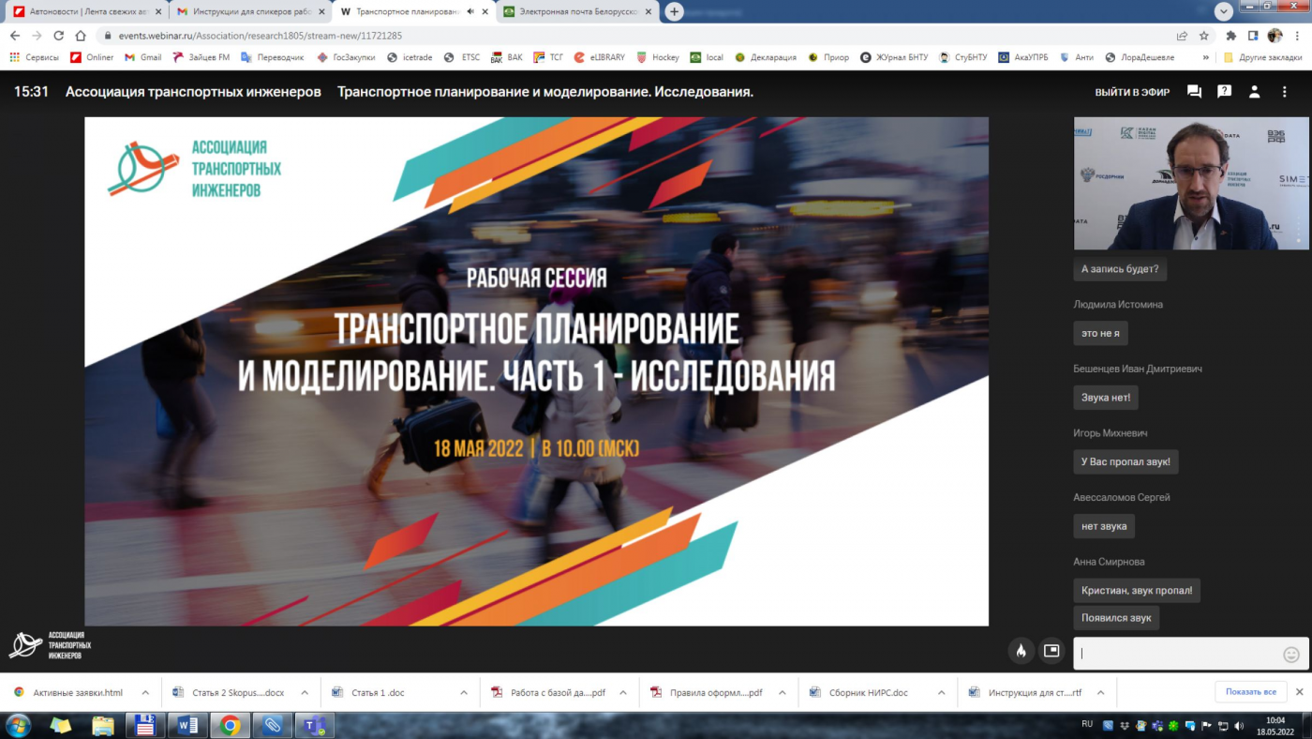Reload the webinar page

click(x=59, y=36)
